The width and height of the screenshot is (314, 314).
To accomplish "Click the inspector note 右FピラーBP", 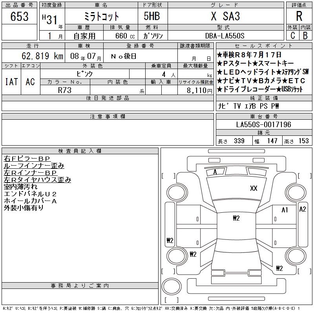I will (x=27, y=159).
